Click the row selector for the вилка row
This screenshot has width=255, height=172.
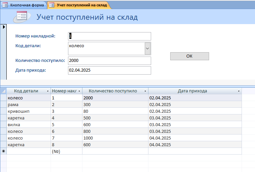[3, 124]
